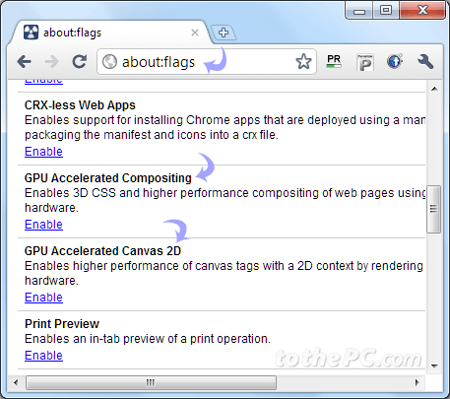The image size is (450, 399).
Task: Click the GPU Accelerated Canvas 2D heading
Action: [102, 251]
